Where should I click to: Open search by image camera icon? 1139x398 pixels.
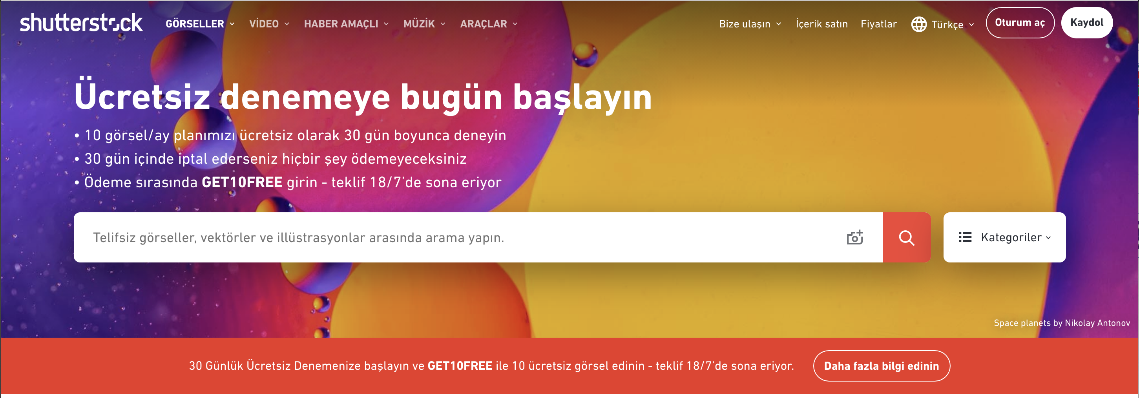[855, 237]
